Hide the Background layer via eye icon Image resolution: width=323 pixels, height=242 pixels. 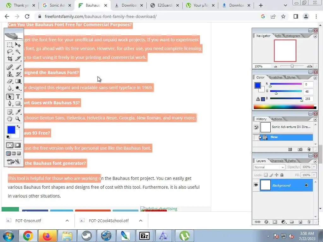256,185
